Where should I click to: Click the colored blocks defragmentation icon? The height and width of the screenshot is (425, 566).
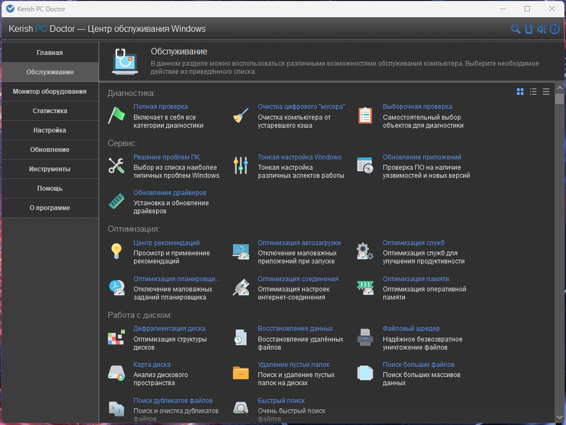pyautogui.click(x=116, y=337)
